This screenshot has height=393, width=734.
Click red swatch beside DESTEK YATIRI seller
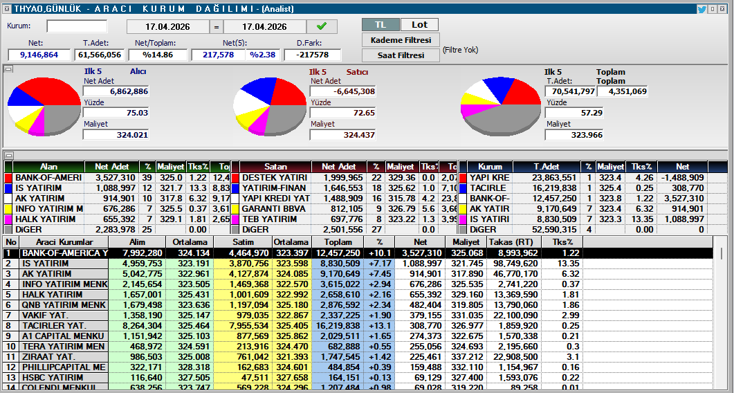[235, 178]
